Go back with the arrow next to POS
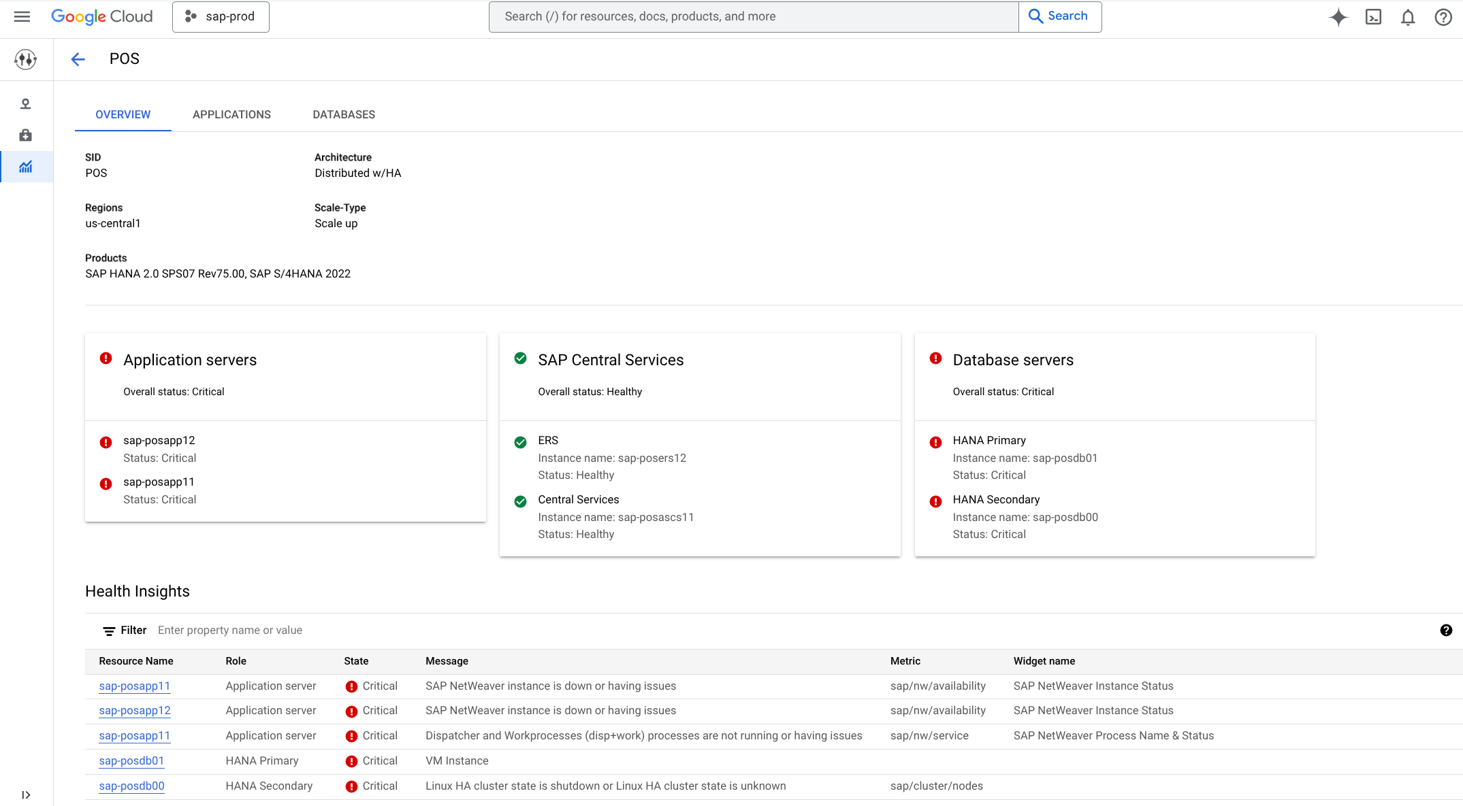The height and width of the screenshot is (806, 1463). (78, 59)
